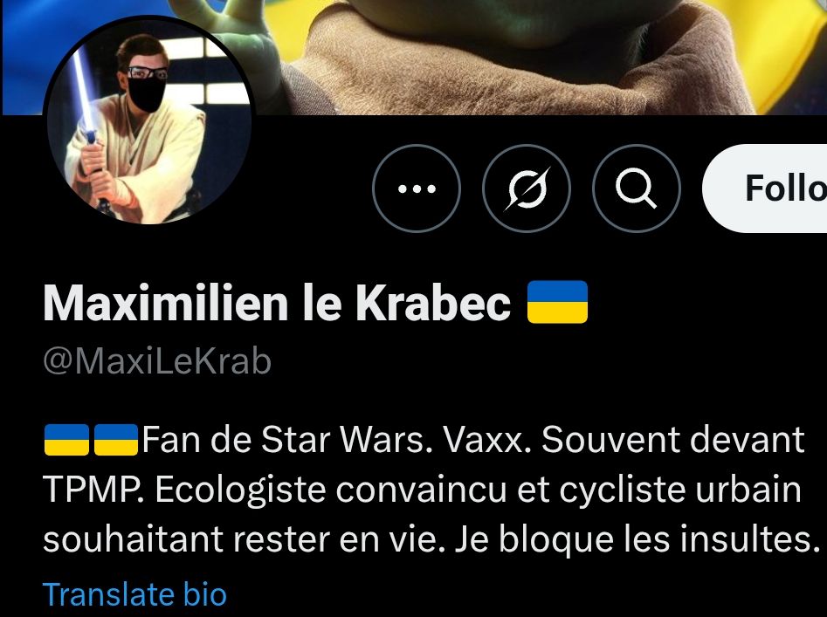Click the "Fan de Star Wars" bio text
The height and width of the screenshot is (617, 827).
pos(284,440)
